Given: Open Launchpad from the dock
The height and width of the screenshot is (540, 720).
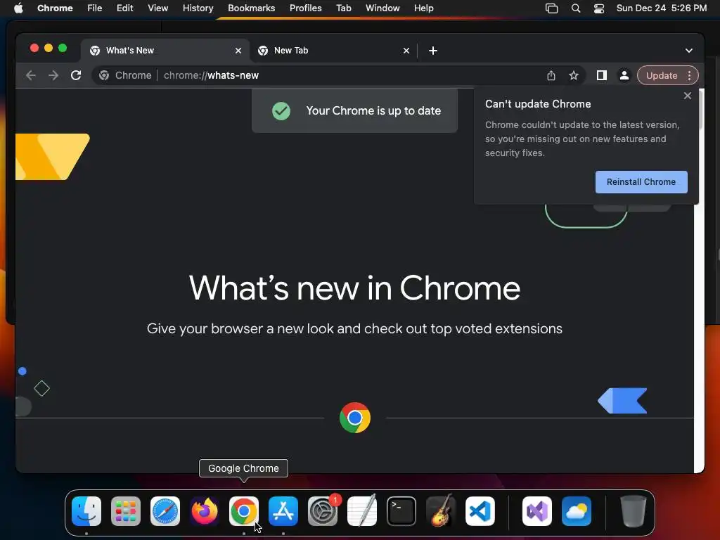Looking at the screenshot, I should pos(126,511).
